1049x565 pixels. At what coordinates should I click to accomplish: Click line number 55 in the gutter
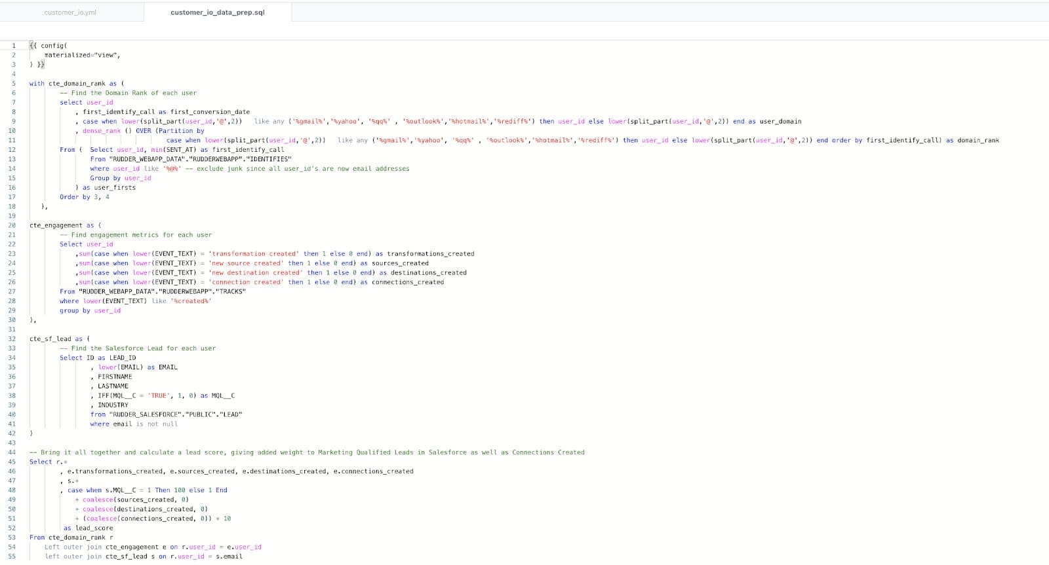(12, 556)
